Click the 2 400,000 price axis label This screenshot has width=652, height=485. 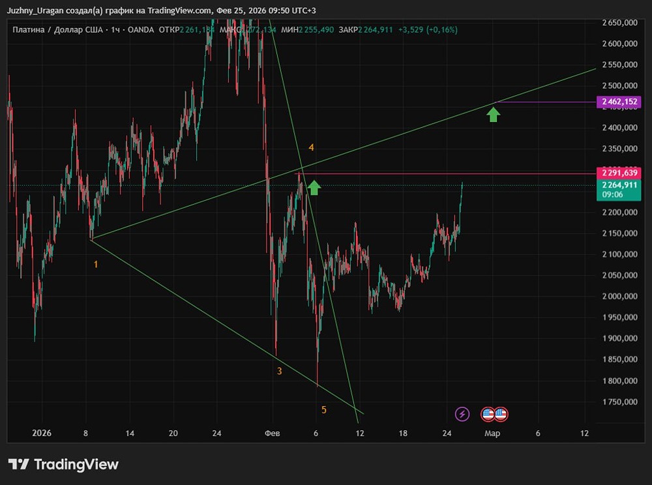click(x=619, y=128)
